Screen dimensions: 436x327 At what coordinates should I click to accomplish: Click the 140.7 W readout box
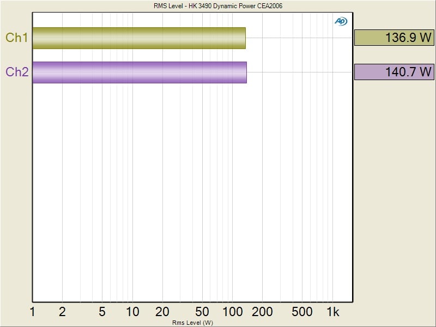click(393, 72)
